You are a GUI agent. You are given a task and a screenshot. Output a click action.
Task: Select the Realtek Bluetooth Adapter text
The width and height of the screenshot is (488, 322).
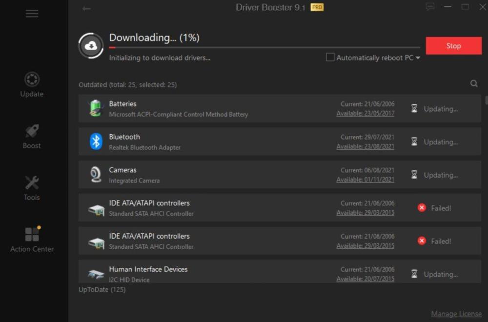[x=145, y=147]
